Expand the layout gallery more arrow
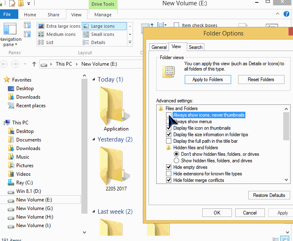The image size is (293, 241). pyautogui.click(x=130, y=42)
